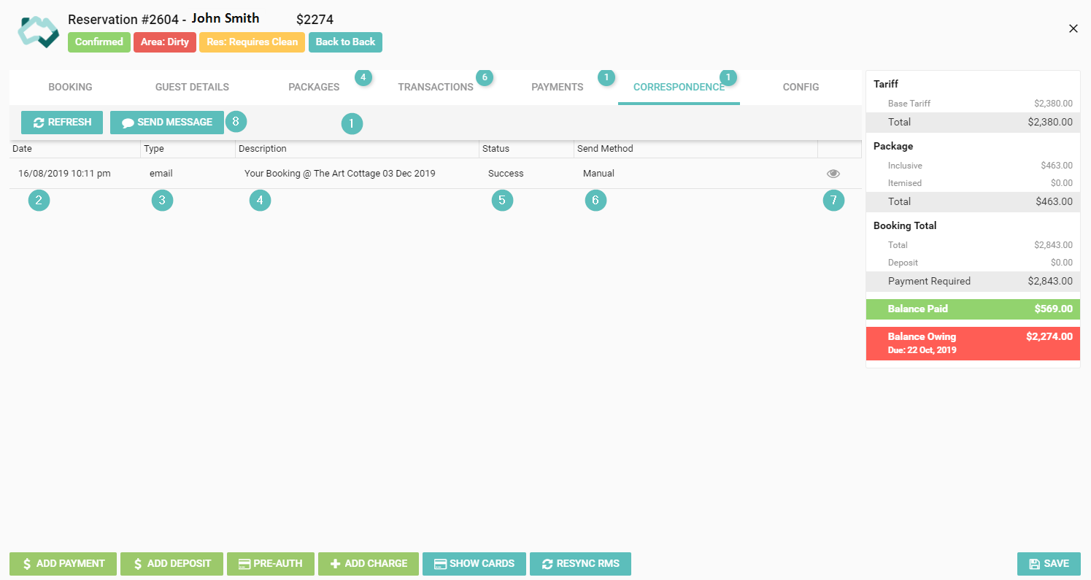
Task: Click Resync RMS button
Action: click(580, 564)
